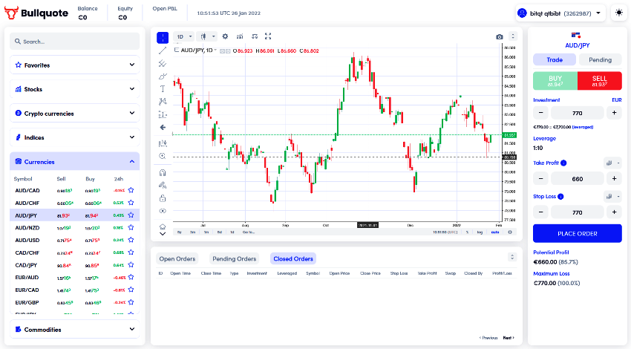Open the account selector dropdown
This screenshot has width=631, height=349.
pos(560,13)
